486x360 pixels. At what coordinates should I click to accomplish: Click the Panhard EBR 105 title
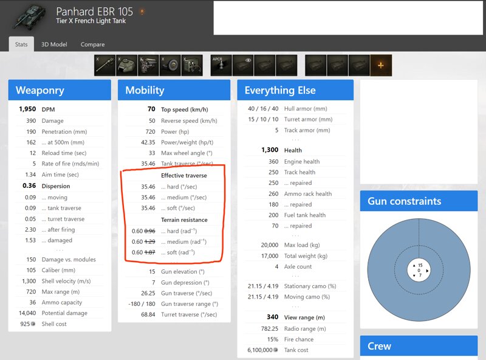(94, 12)
